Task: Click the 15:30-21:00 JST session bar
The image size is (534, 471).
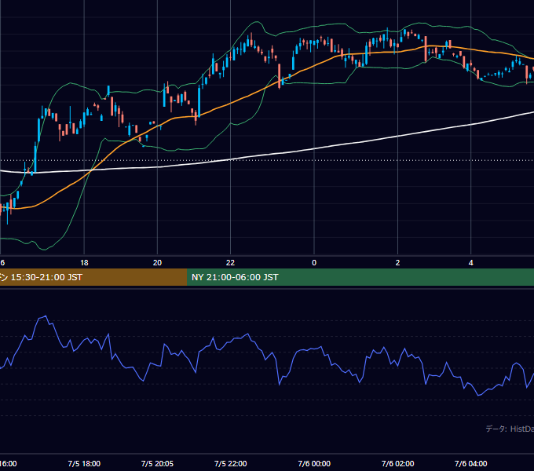Action: point(93,277)
